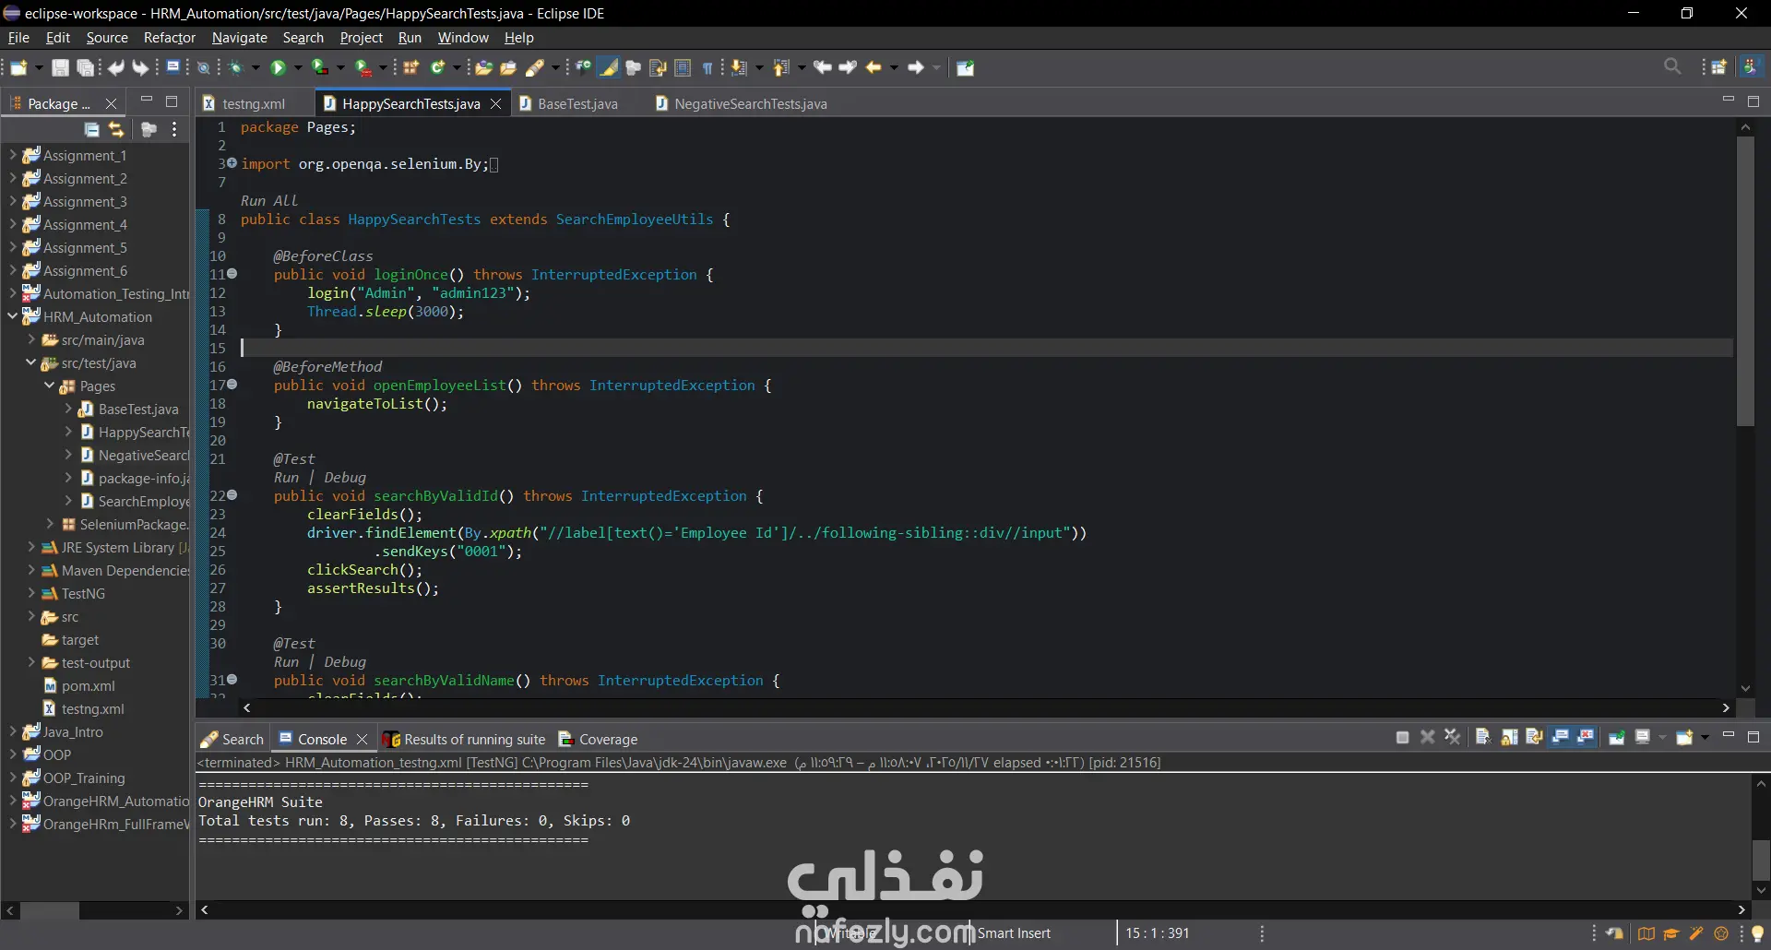Toggle Show Whitespace Characters (pilcrow) button
This screenshot has width=1771, height=950.
[707, 67]
